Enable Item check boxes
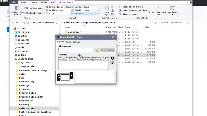The height and width of the screenshot is (116, 207). click(120, 7)
